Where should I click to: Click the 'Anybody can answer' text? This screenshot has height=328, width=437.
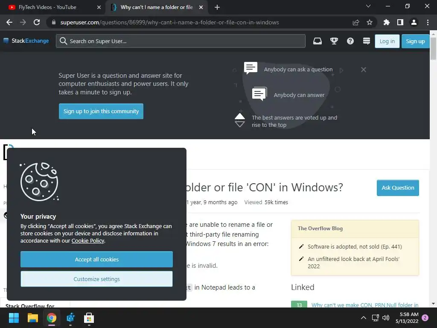(x=299, y=95)
